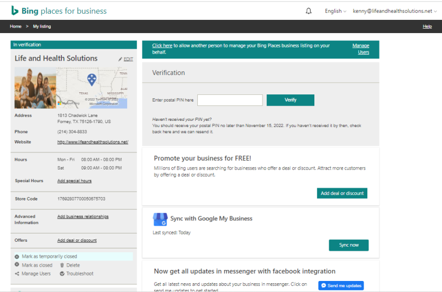
Task: Open the Manage Users banner link
Action: click(x=361, y=49)
